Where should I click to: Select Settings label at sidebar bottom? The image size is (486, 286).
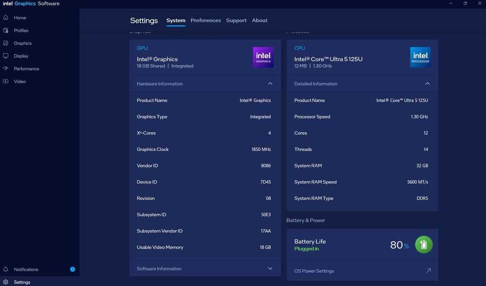pyautogui.click(x=22, y=282)
